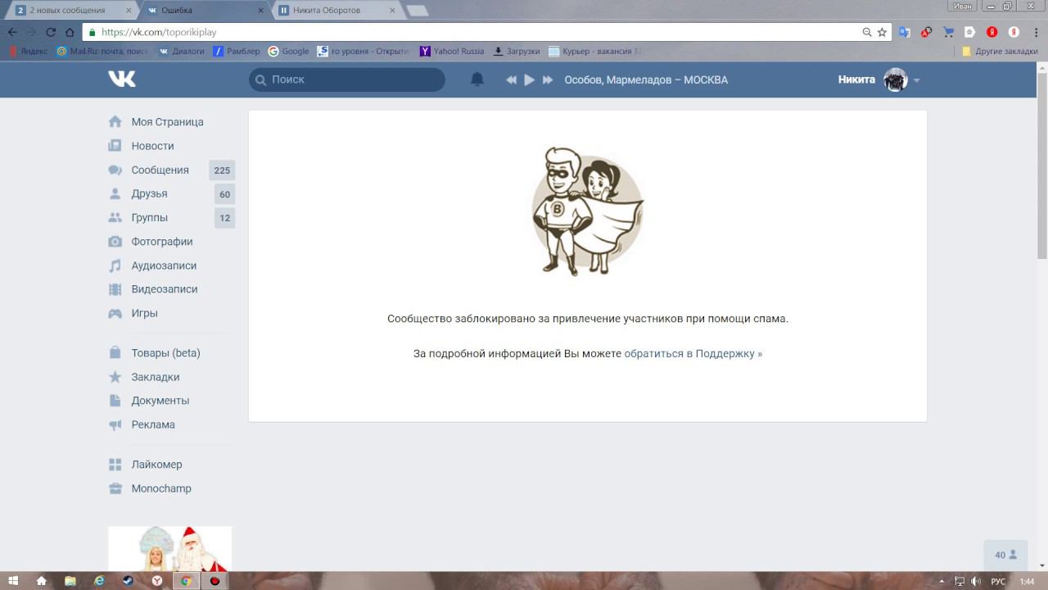Screen dimensions: 1048x590
Task: Open the Загрузки bookmark
Action: pyautogui.click(x=516, y=51)
